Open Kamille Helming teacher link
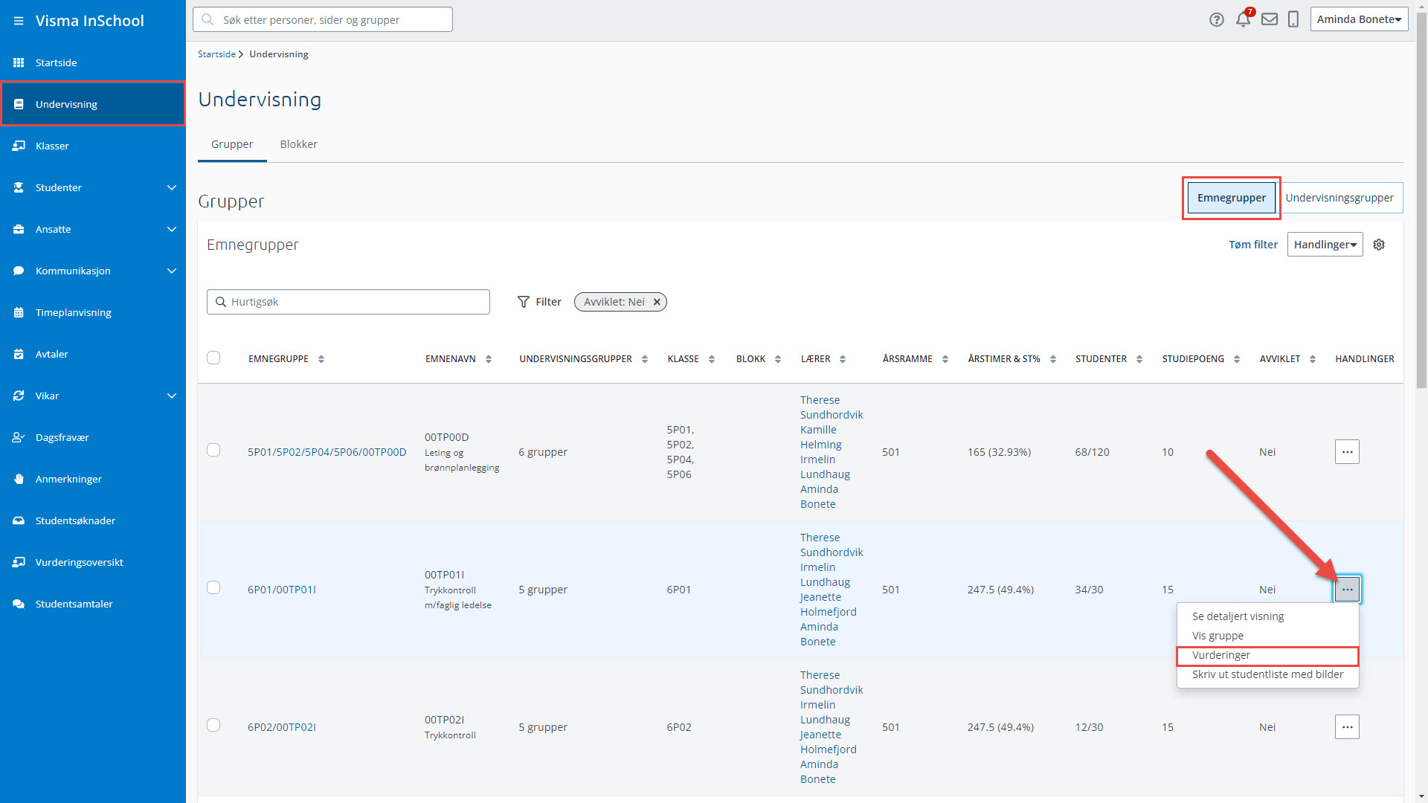The image size is (1428, 803). [x=821, y=437]
